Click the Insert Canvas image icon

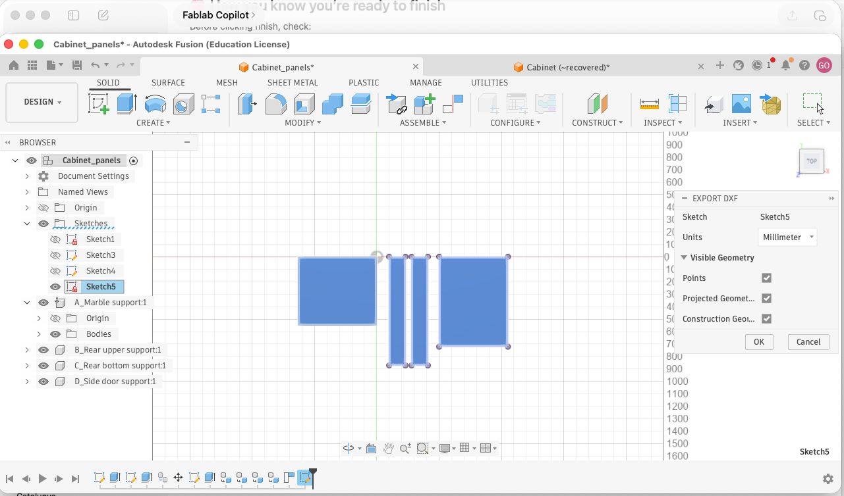click(741, 104)
